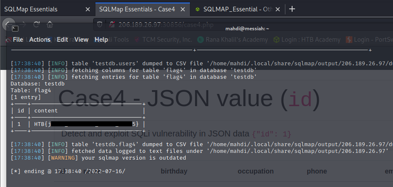Click the WARNING sqlmap version outdated line
The height and width of the screenshot is (187, 393).
tap(98, 158)
